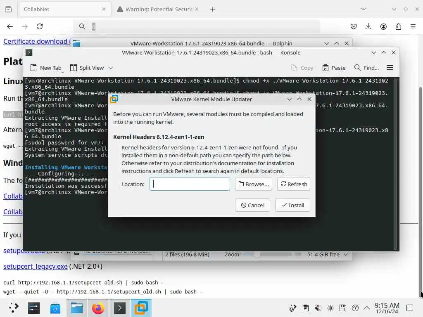423x317 pixels.
Task: Click the Dolphin folder icon in title bar
Action: click(76, 43)
